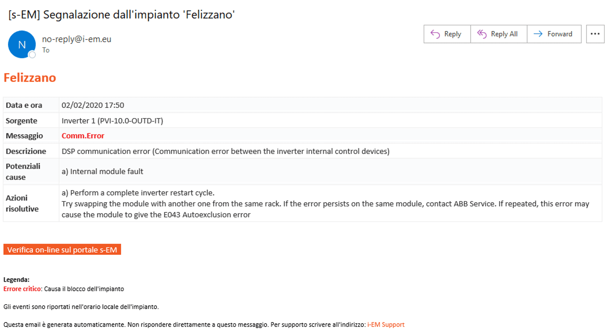Open the i-EM Support link
Image resolution: width=611 pixels, height=332 pixels.
(386, 325)
